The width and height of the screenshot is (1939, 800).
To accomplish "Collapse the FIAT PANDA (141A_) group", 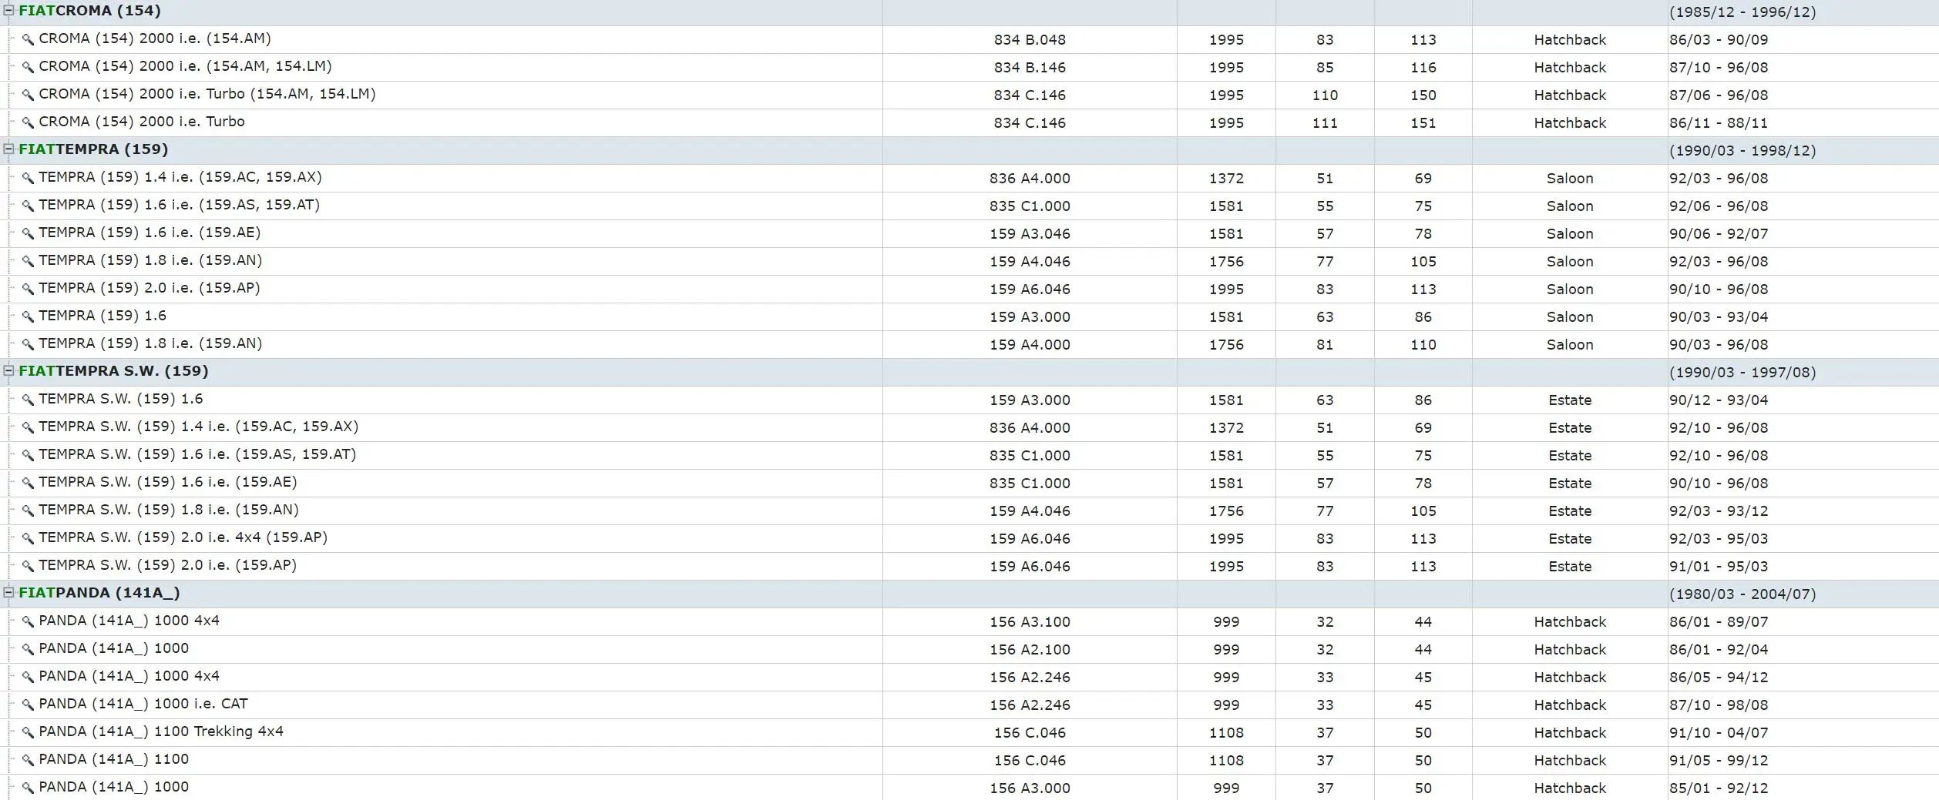I will 8,593.
